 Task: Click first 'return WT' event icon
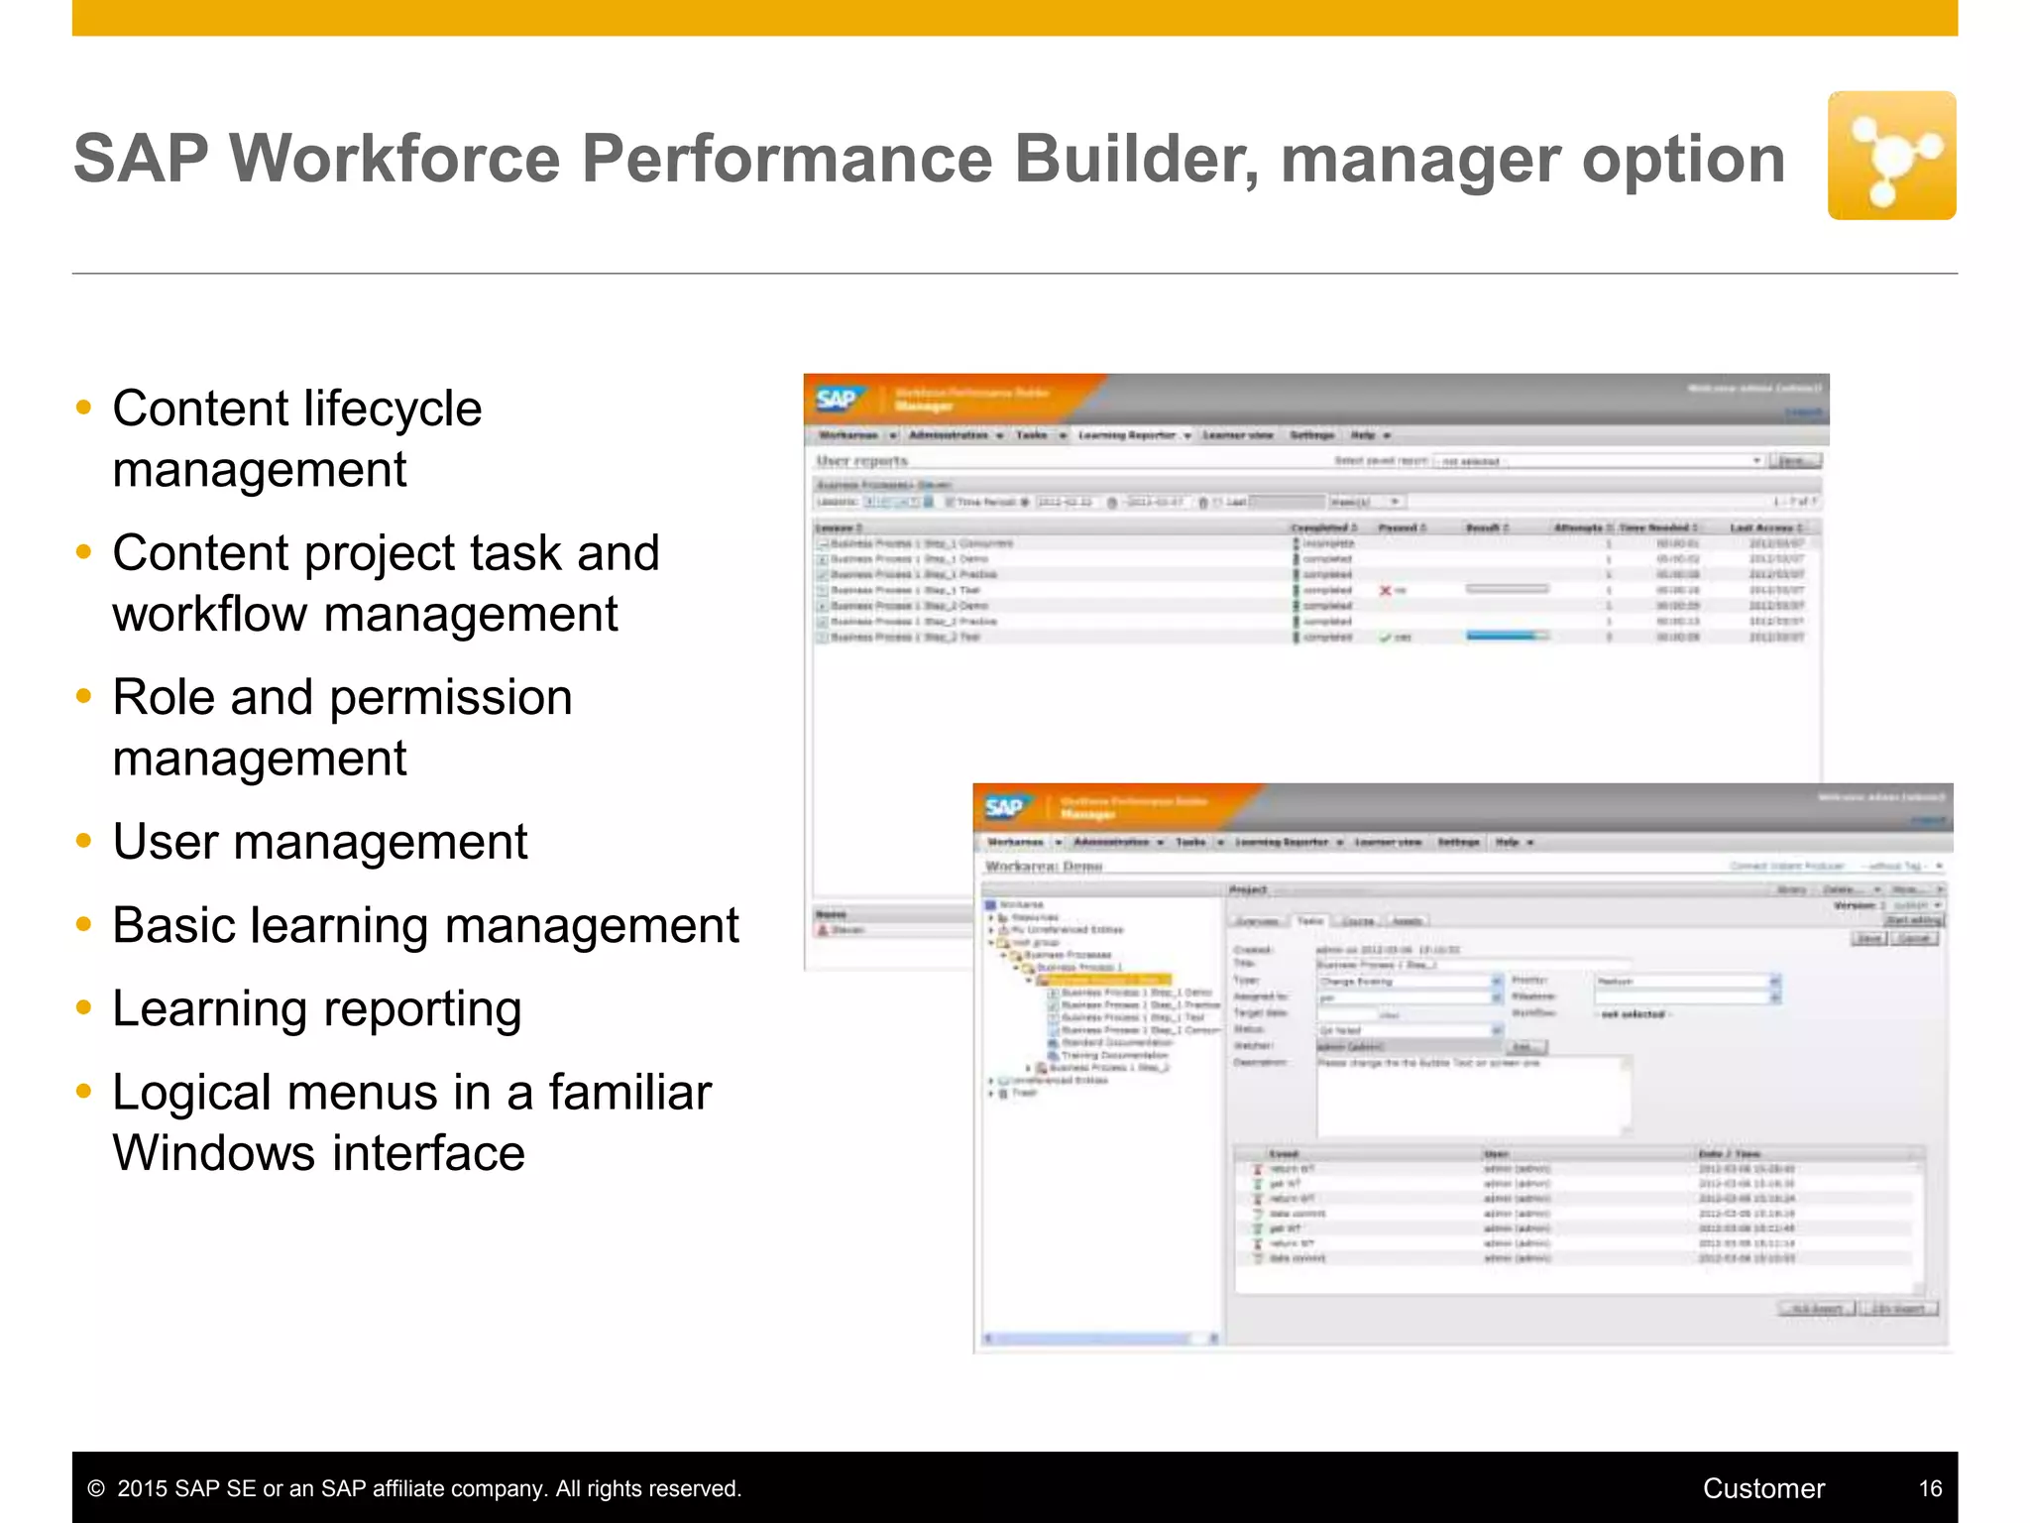1258,1169
